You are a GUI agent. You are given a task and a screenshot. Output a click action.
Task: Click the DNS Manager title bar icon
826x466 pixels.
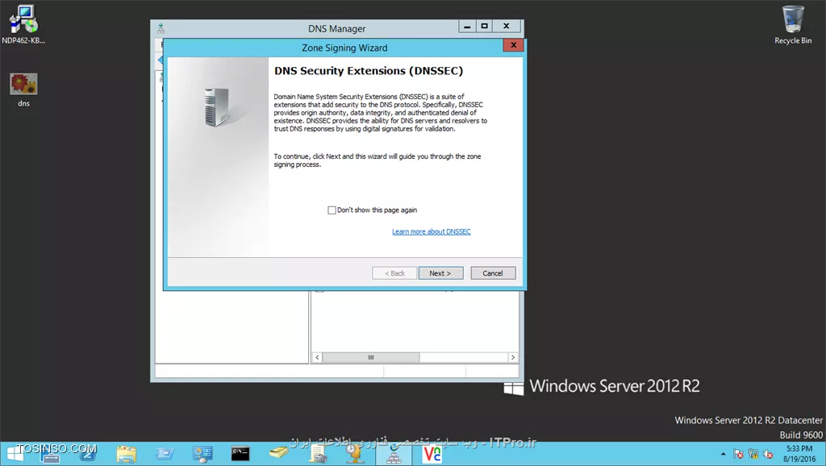point(161,28)
